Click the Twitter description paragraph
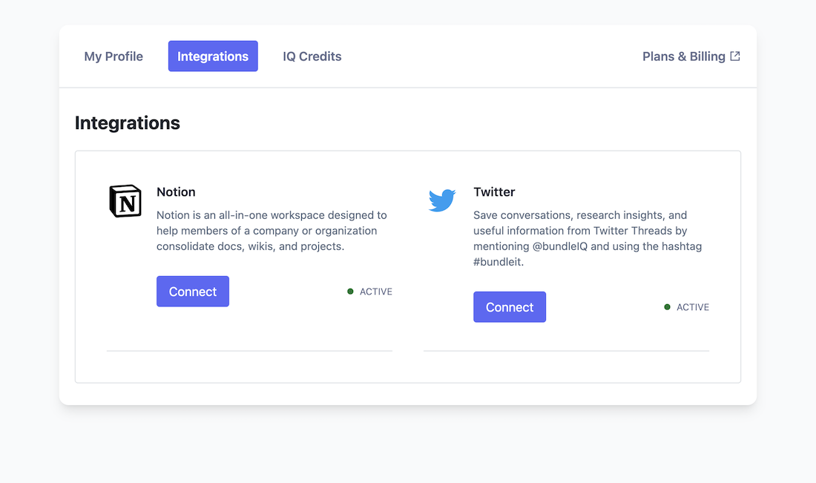The image size is (816, 483). [588, 238]
